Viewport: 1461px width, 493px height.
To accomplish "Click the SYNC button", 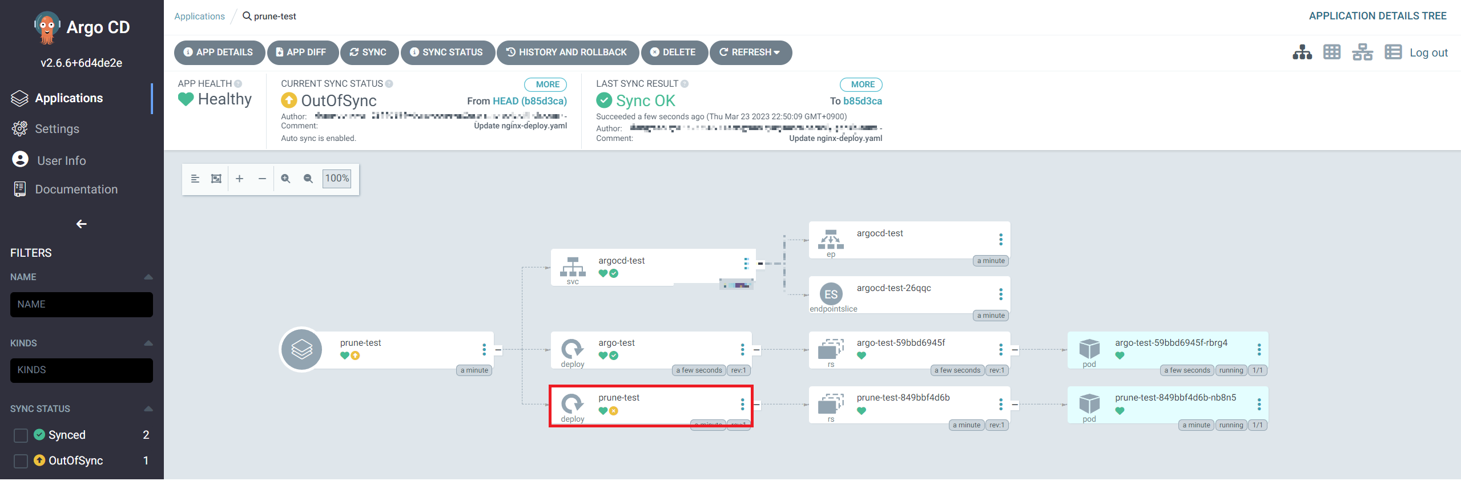I will [368, 52].
